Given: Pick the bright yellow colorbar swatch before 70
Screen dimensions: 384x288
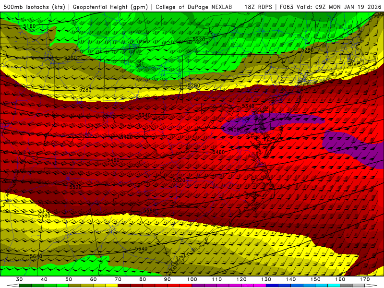Looking at the screenshot, I should (112, 286).
